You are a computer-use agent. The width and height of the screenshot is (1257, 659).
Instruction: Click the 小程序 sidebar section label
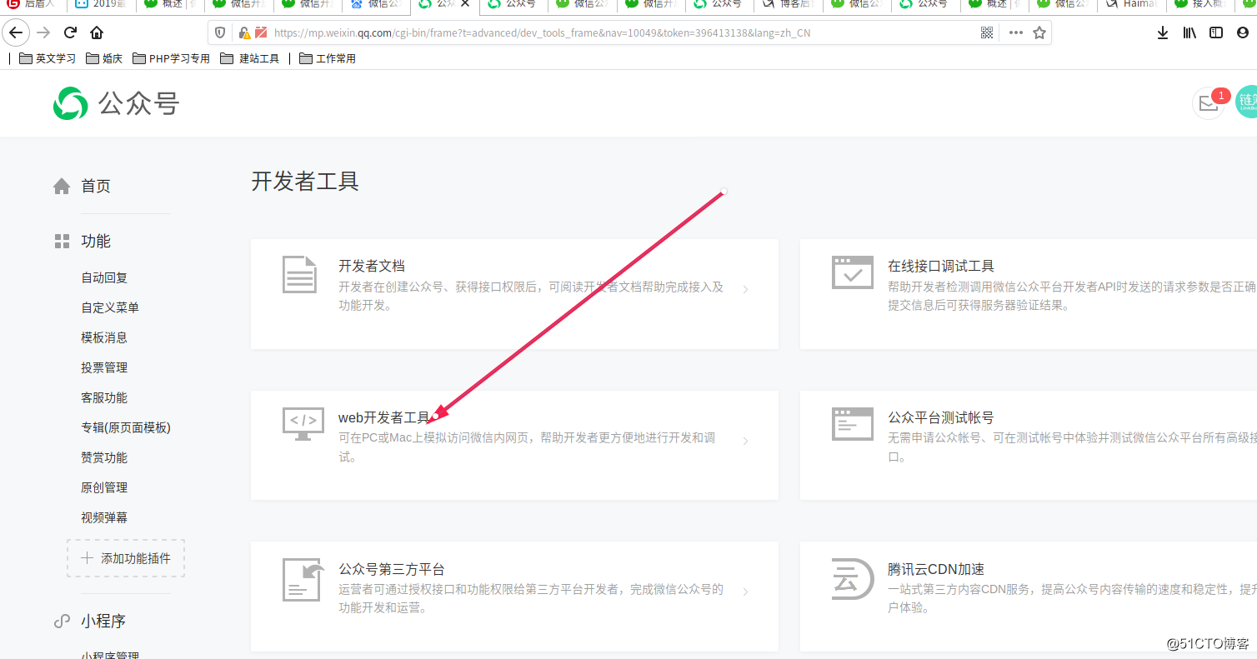click(103, 622)
